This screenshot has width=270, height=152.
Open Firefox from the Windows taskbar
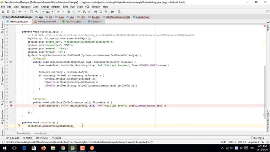pyautogui.click(x=43, y=148)
